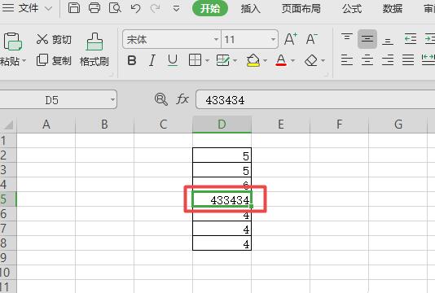This screenshot has height=293, width=435.
Task: Toggle Italic formatting
Action: click(x=152, y=60)
